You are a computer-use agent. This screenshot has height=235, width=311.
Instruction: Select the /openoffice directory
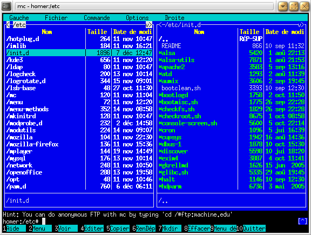pyautogui.click(x=79, y=172)
